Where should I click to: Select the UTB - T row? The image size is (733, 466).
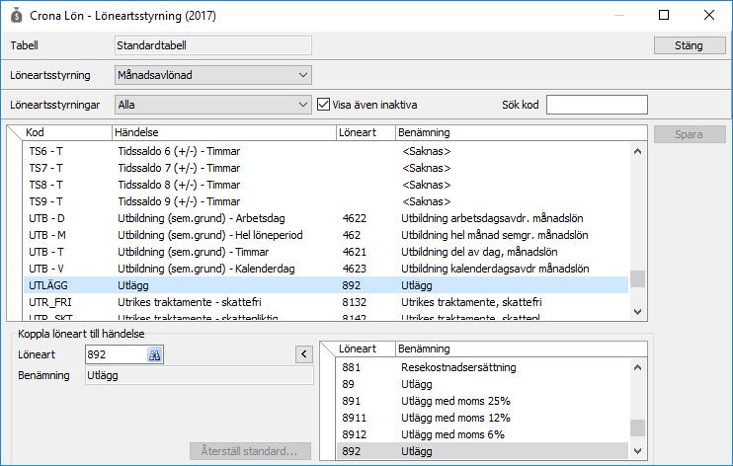tap(326, 252)
